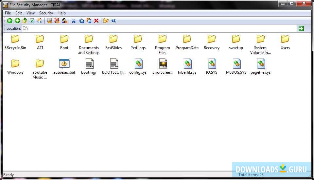Viewport: 314px width, 180px height.
Task: Select the BOOTSECT file
Action: coord(113,67)
